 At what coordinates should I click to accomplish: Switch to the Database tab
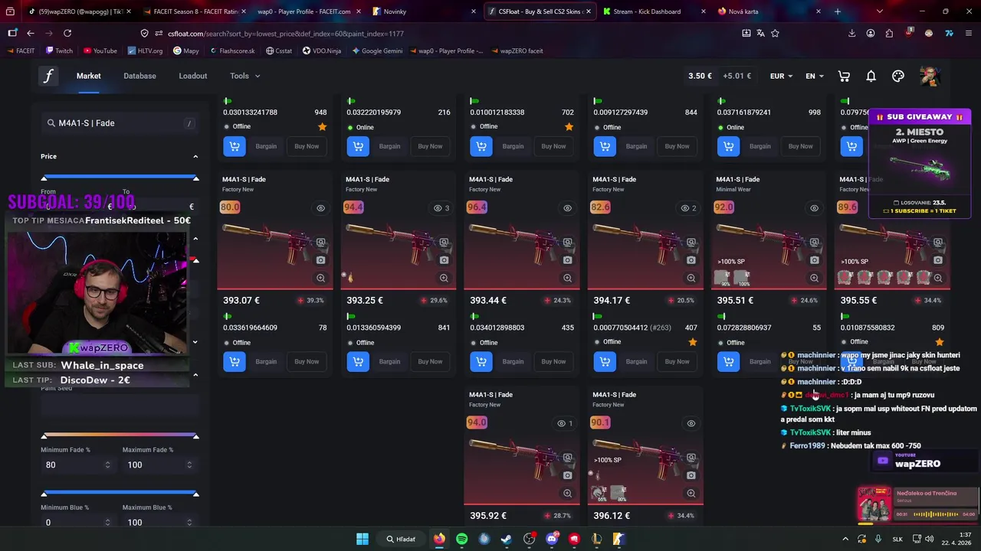point(139,76)
